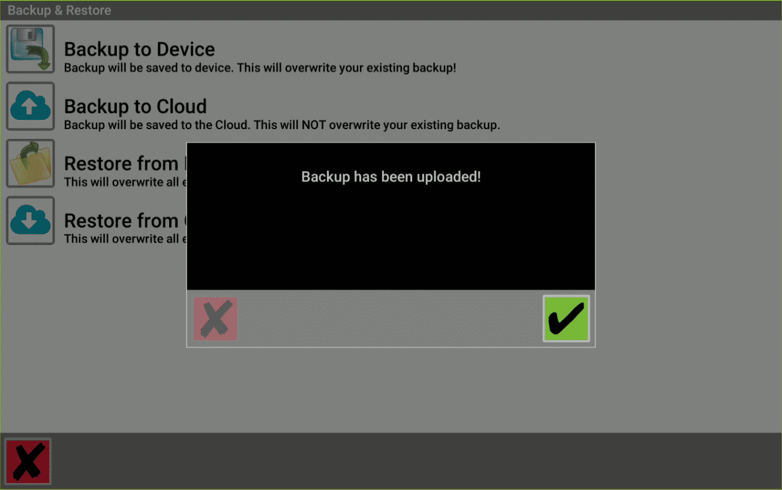This screenshot has height=490, width=782.
Task: Click the faded red X in dialog
Action: [x=215, y=318]
